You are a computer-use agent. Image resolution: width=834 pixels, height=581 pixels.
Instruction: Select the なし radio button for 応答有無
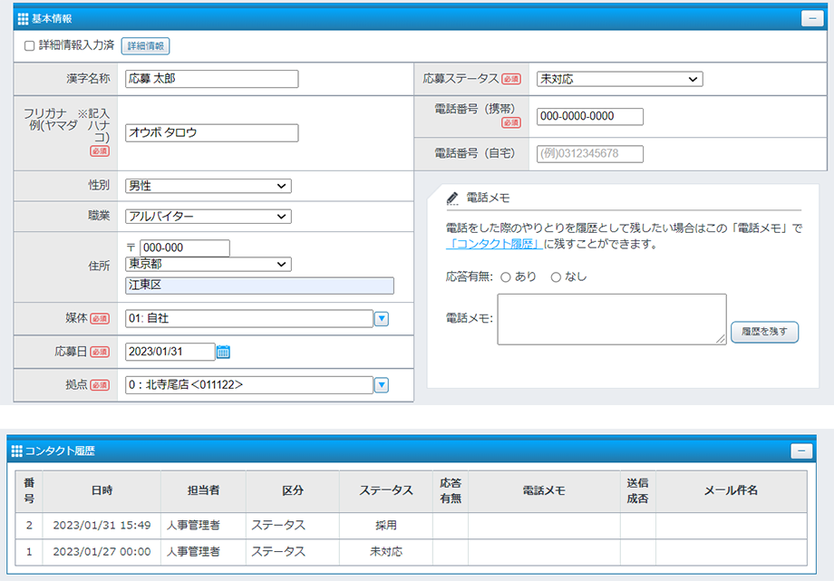point(554,278)
